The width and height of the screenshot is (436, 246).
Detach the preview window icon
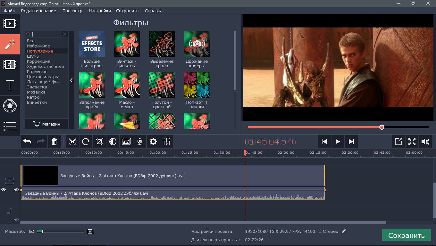pos(398,142)
